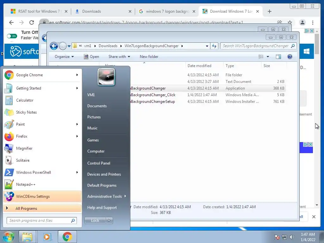
Task: Open Help and Support
Action: tap(102, 208)
